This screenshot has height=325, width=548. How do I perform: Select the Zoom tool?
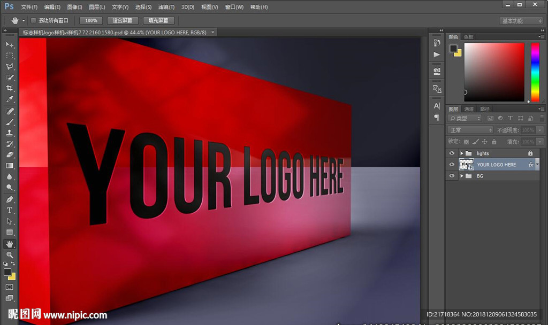tap(10, 255)
